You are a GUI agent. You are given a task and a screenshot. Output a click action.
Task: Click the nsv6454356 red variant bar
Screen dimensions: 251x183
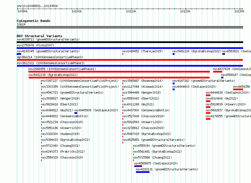tap(238, 89)
